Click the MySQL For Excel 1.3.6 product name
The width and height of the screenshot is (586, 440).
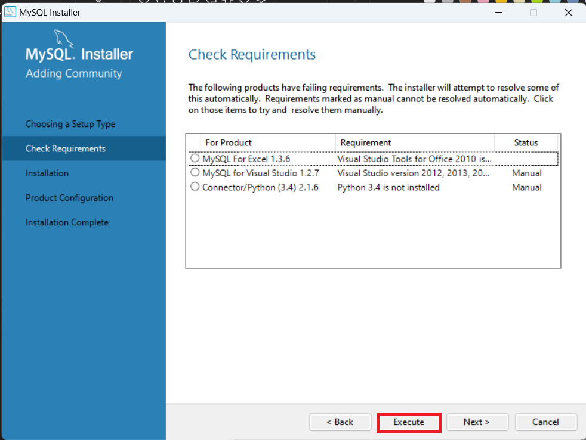tap(246, 159)
